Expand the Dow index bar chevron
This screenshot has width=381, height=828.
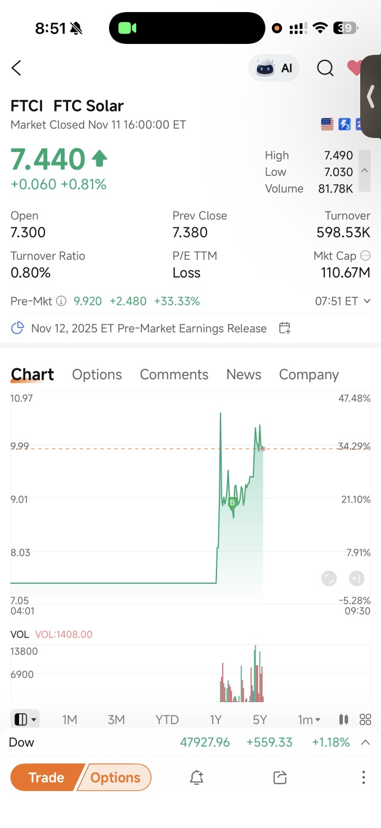pyautogui.click(x=365, y=743)
